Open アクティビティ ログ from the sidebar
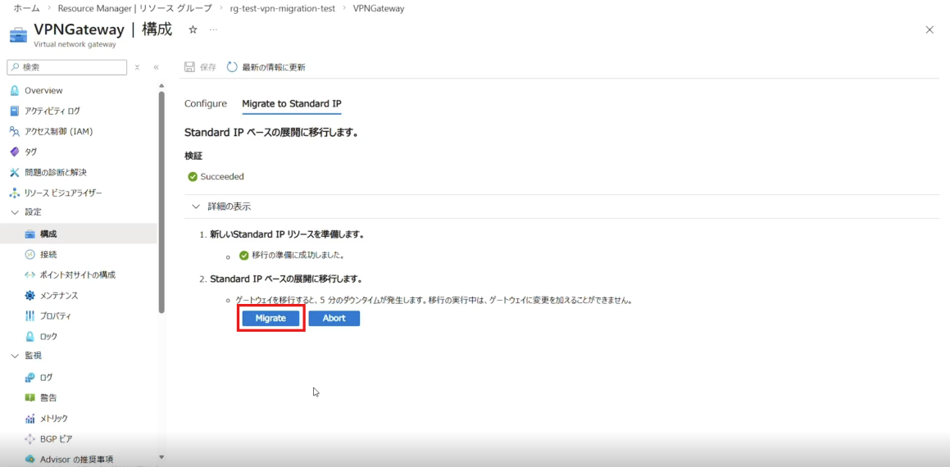950x467 pixels. [52, 111]
